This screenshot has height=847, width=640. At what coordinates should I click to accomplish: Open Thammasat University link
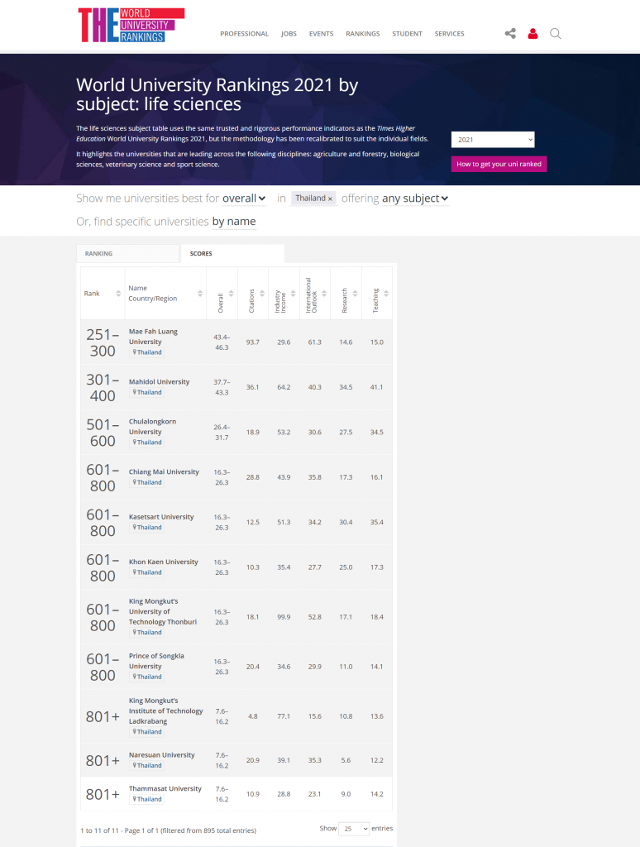click(x=165, y=788)
